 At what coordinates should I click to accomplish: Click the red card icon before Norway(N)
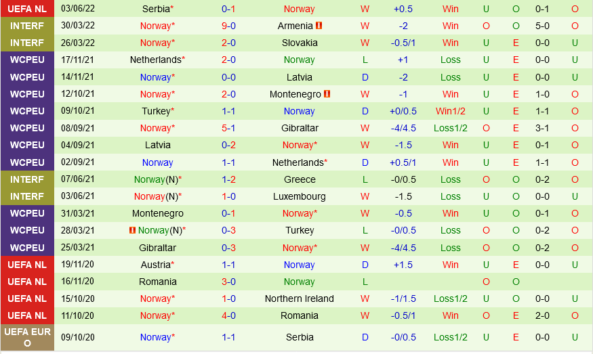click(132, 231)
